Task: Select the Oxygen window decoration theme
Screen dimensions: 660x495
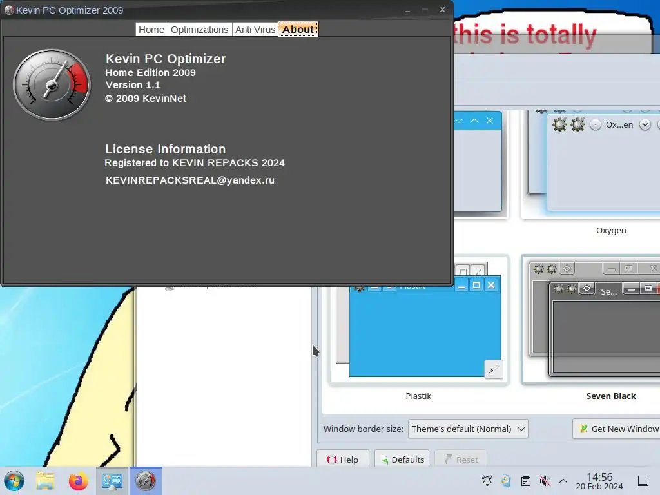Action: click(590, 164)
